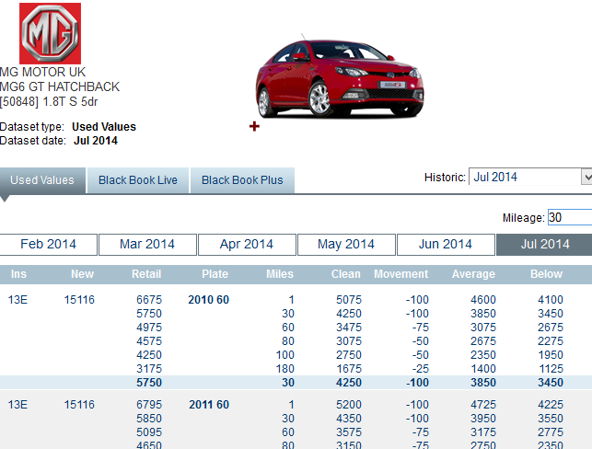The height and width of the screenshot is (449, 592).
Task: Click the 180 miles cell in 2010 block
Action: [x=285, y=369]
